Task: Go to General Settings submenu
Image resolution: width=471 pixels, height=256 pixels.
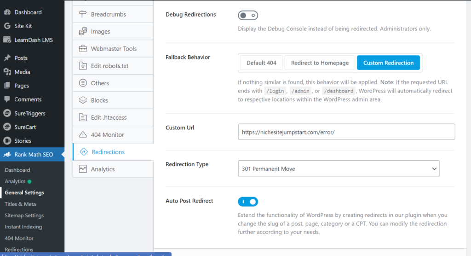Action: coord(24,192)
